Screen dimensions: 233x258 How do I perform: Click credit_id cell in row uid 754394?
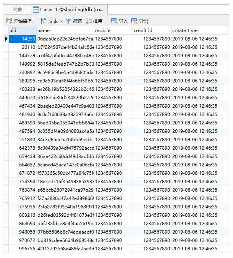pyautogui.click(x=152, y=182)
